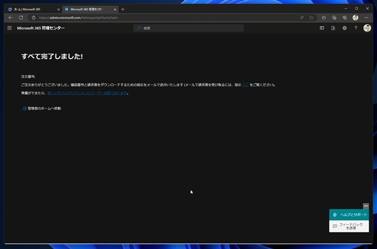Open Read aloud icon in address bar
Screen dimensions: 377x249
[x=302, y=18]
